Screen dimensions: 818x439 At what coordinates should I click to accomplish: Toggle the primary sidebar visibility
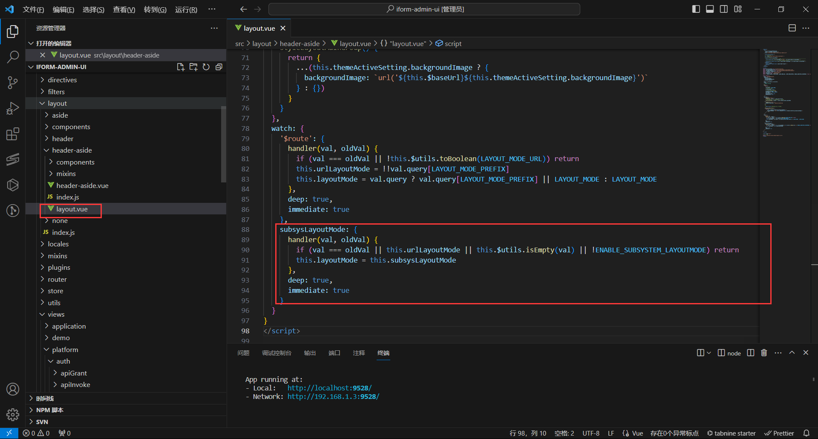tap(696, 9)
